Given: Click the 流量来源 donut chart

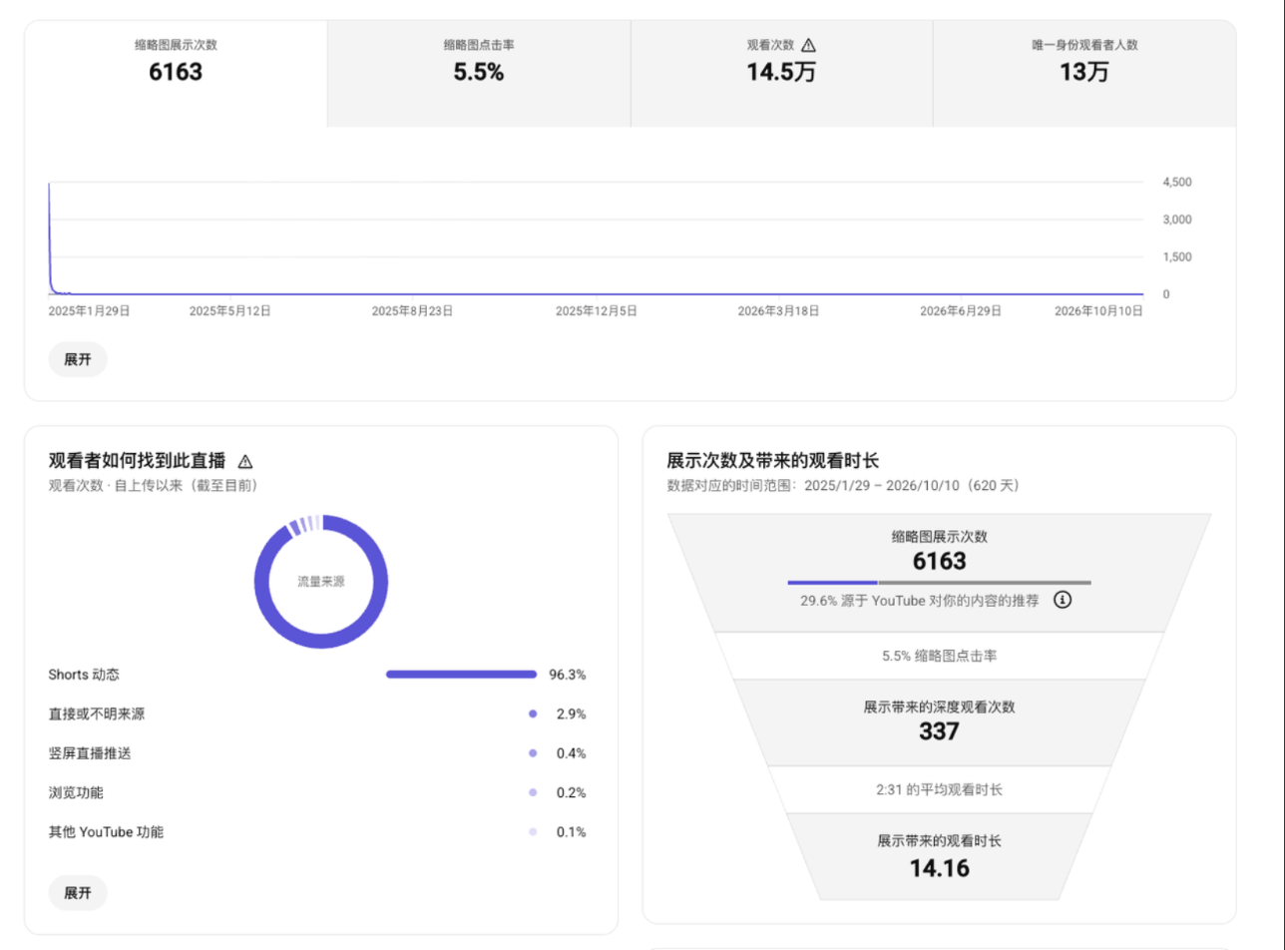Looking at the screenshot, I should tap(321, 582).
